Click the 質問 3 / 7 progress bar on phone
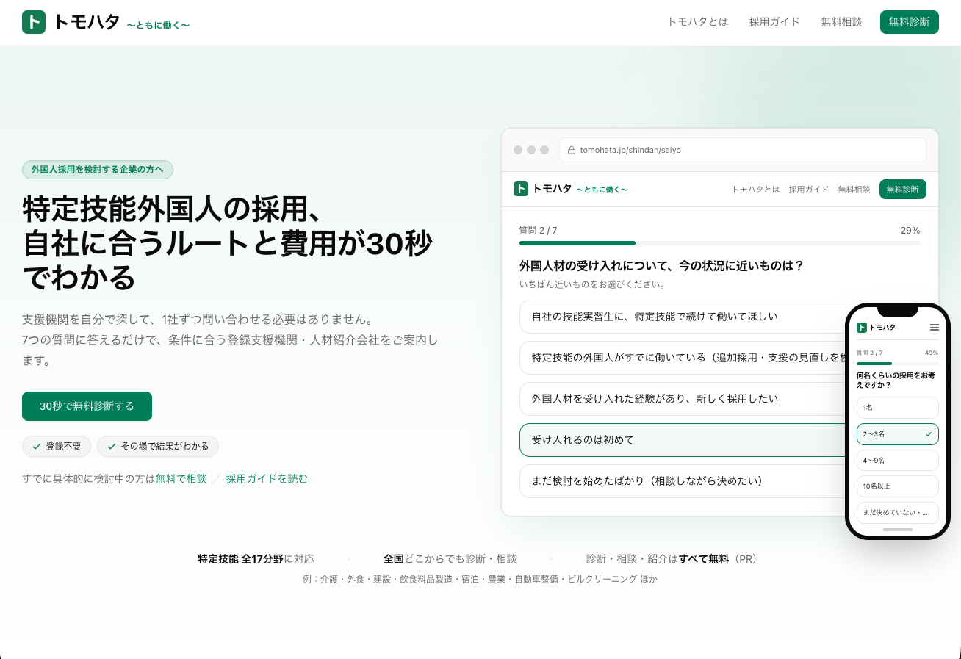The image size is (961, 659). pyautogui.click(x=897, y=363)
